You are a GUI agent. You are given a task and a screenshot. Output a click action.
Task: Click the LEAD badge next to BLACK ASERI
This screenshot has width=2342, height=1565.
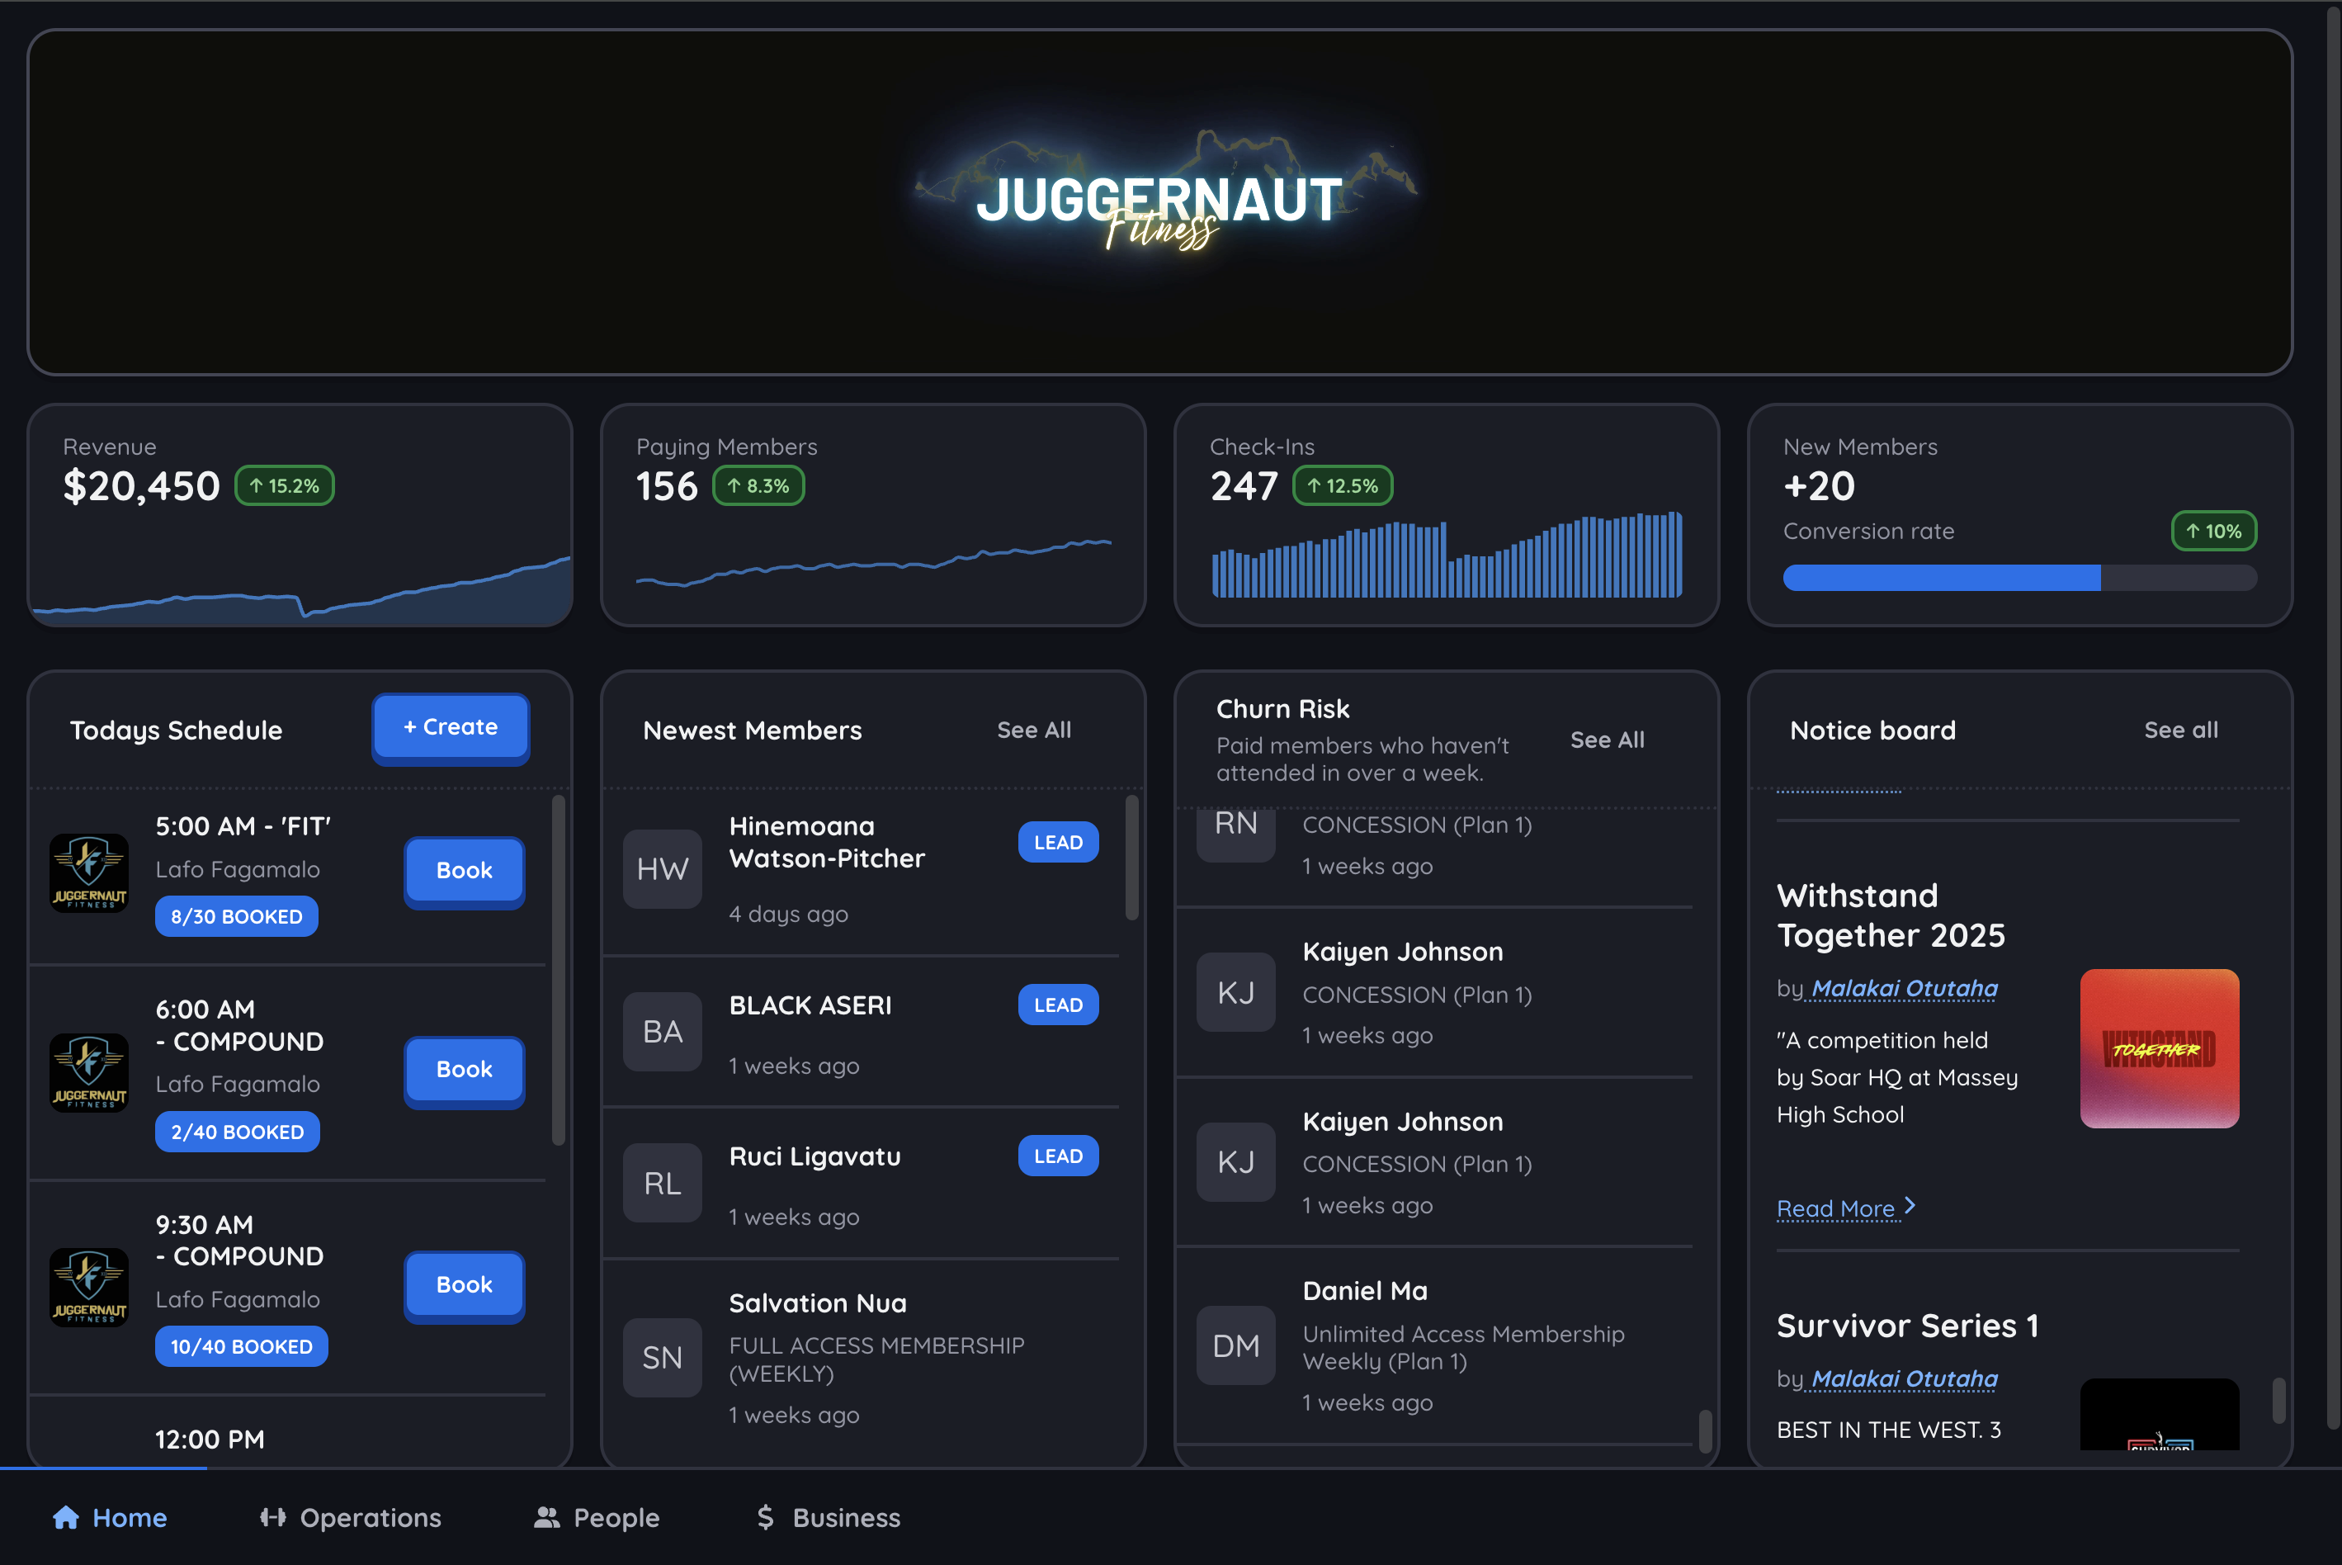point(1057,1005)
